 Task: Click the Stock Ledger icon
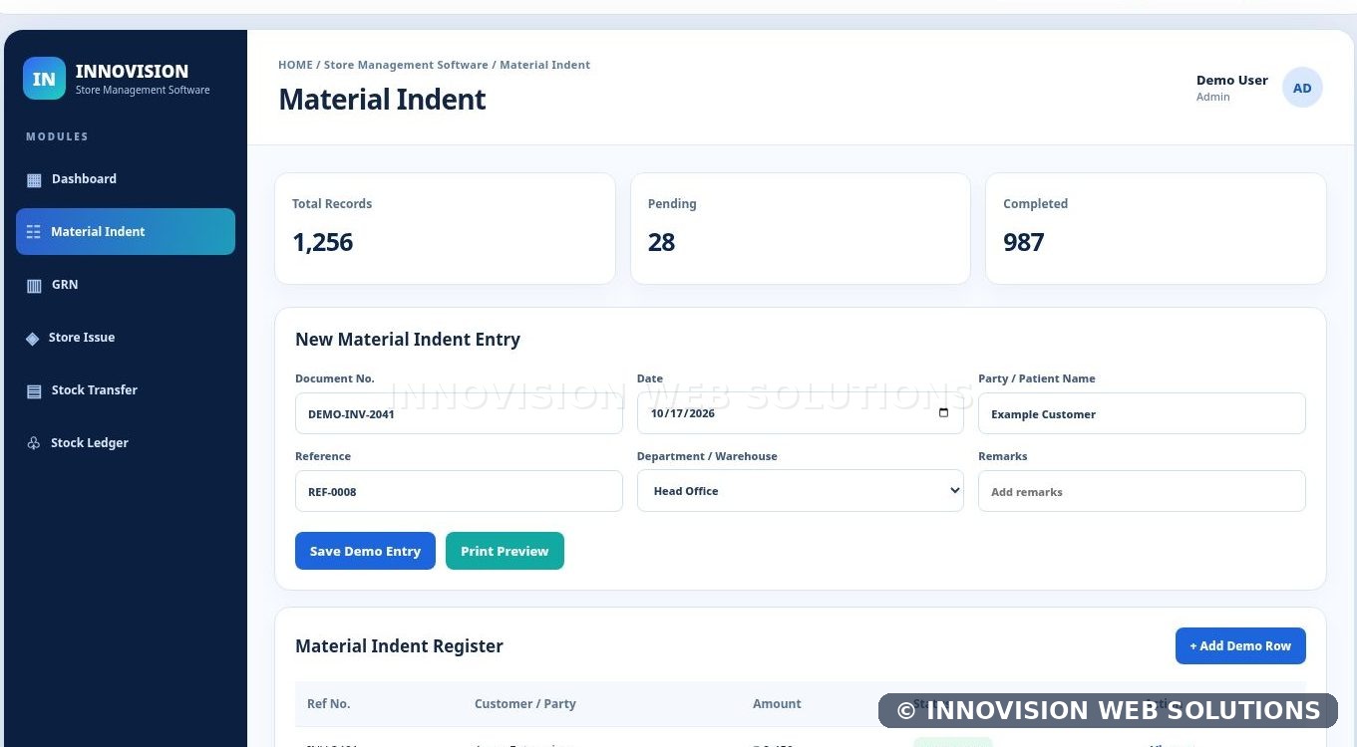pos(34,443)
